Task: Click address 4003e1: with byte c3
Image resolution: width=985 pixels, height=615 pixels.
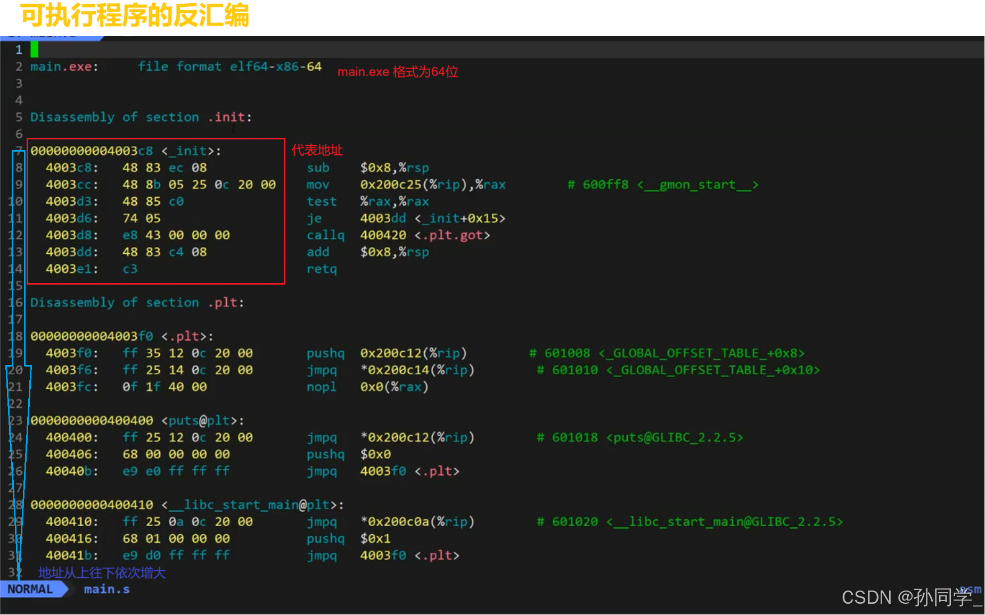Action: point(92,269)
